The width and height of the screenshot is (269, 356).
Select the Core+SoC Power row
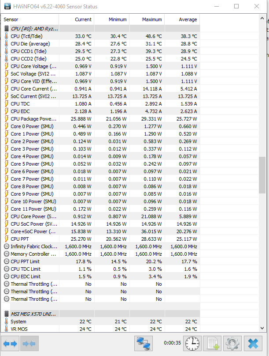click(101, 231)
